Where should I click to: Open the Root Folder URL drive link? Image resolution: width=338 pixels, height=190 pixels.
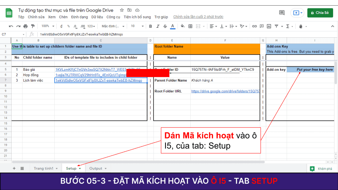tap(226, 91)
